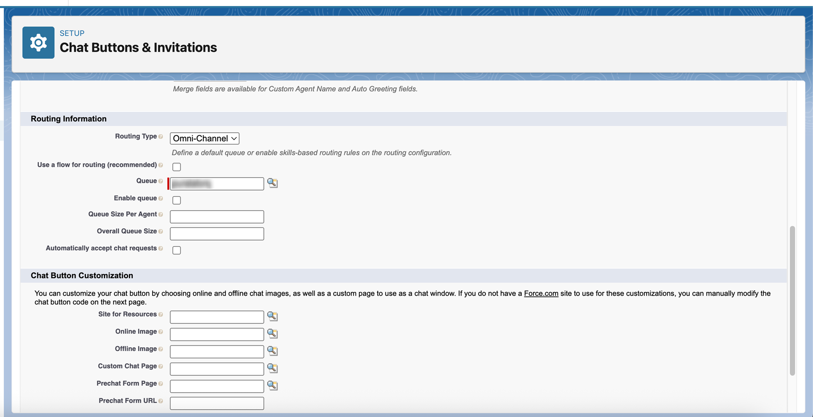
Task: Focus the Prechat Form URL field
Action: [x=217, y=403]
